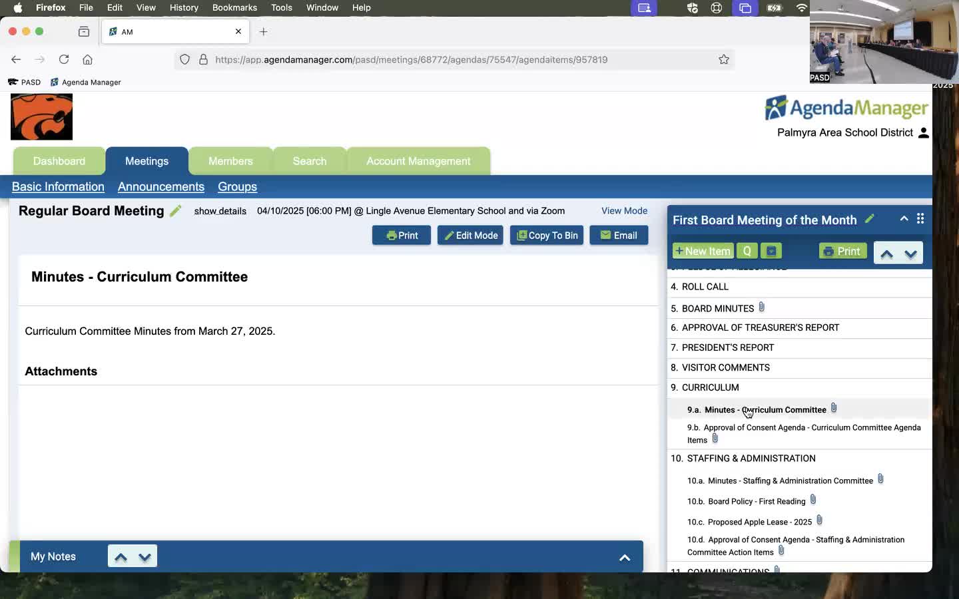Open the Bookmarks menu in menu bar
The image size is (959, 599).
click(234, 7)
